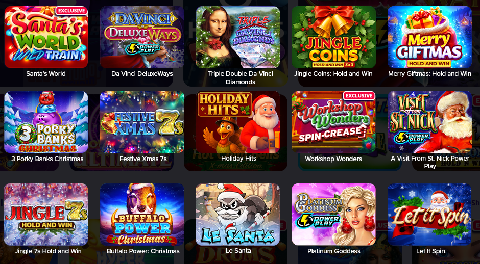The height and width of the screenshot is (264, 480).
Task: Open the Workshop Wonders Spin-Crease tile
Action: (x=333, y=122)
